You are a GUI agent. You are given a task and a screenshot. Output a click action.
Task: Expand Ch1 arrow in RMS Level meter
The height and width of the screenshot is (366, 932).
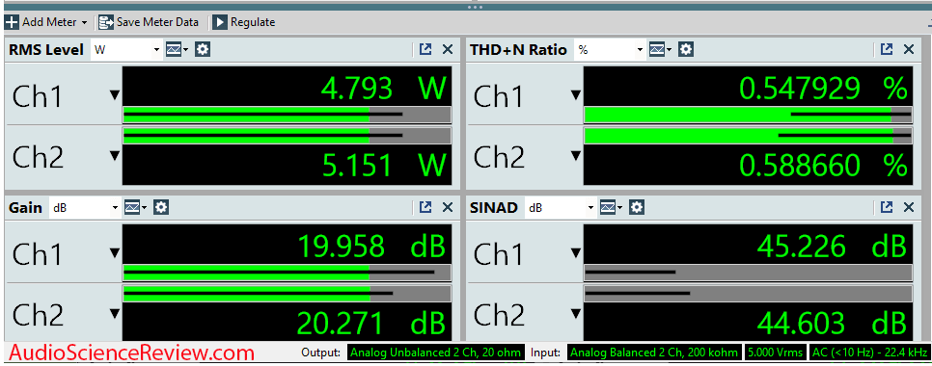(x=115, y=95)
